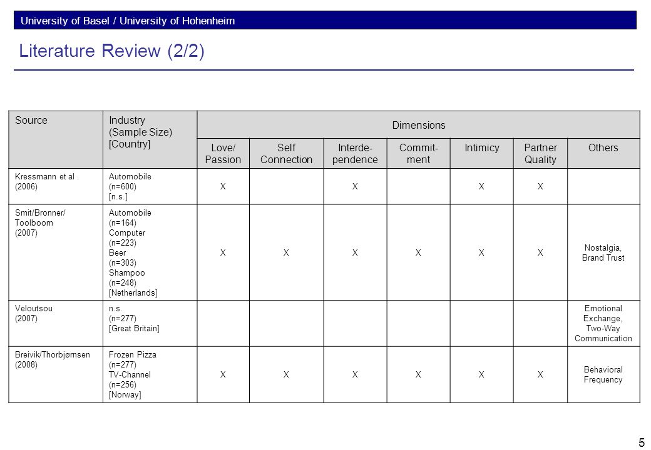The image size is (651, 450).
Task: Click the Behavioral Frequency cell
Action: click(603, 374)
